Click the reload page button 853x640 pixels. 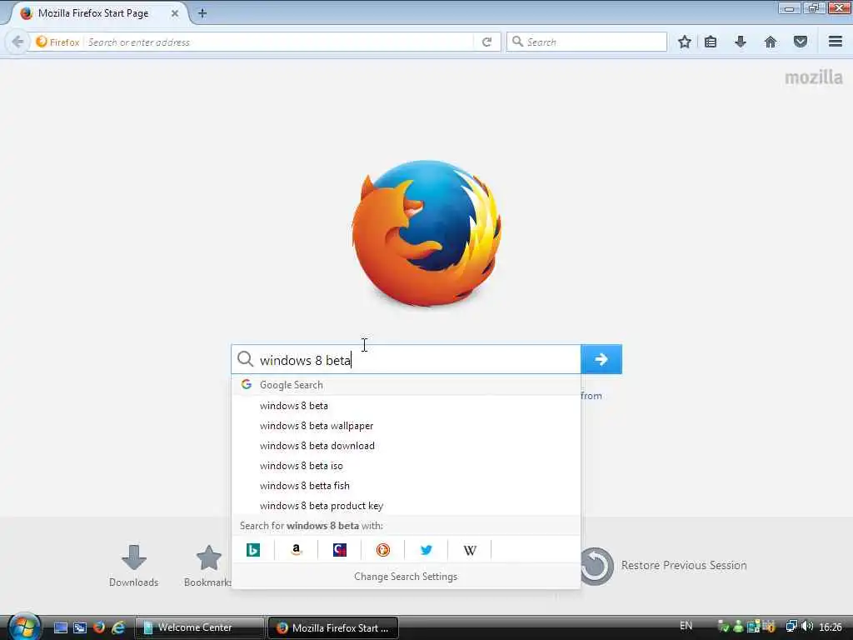[486, 42]
